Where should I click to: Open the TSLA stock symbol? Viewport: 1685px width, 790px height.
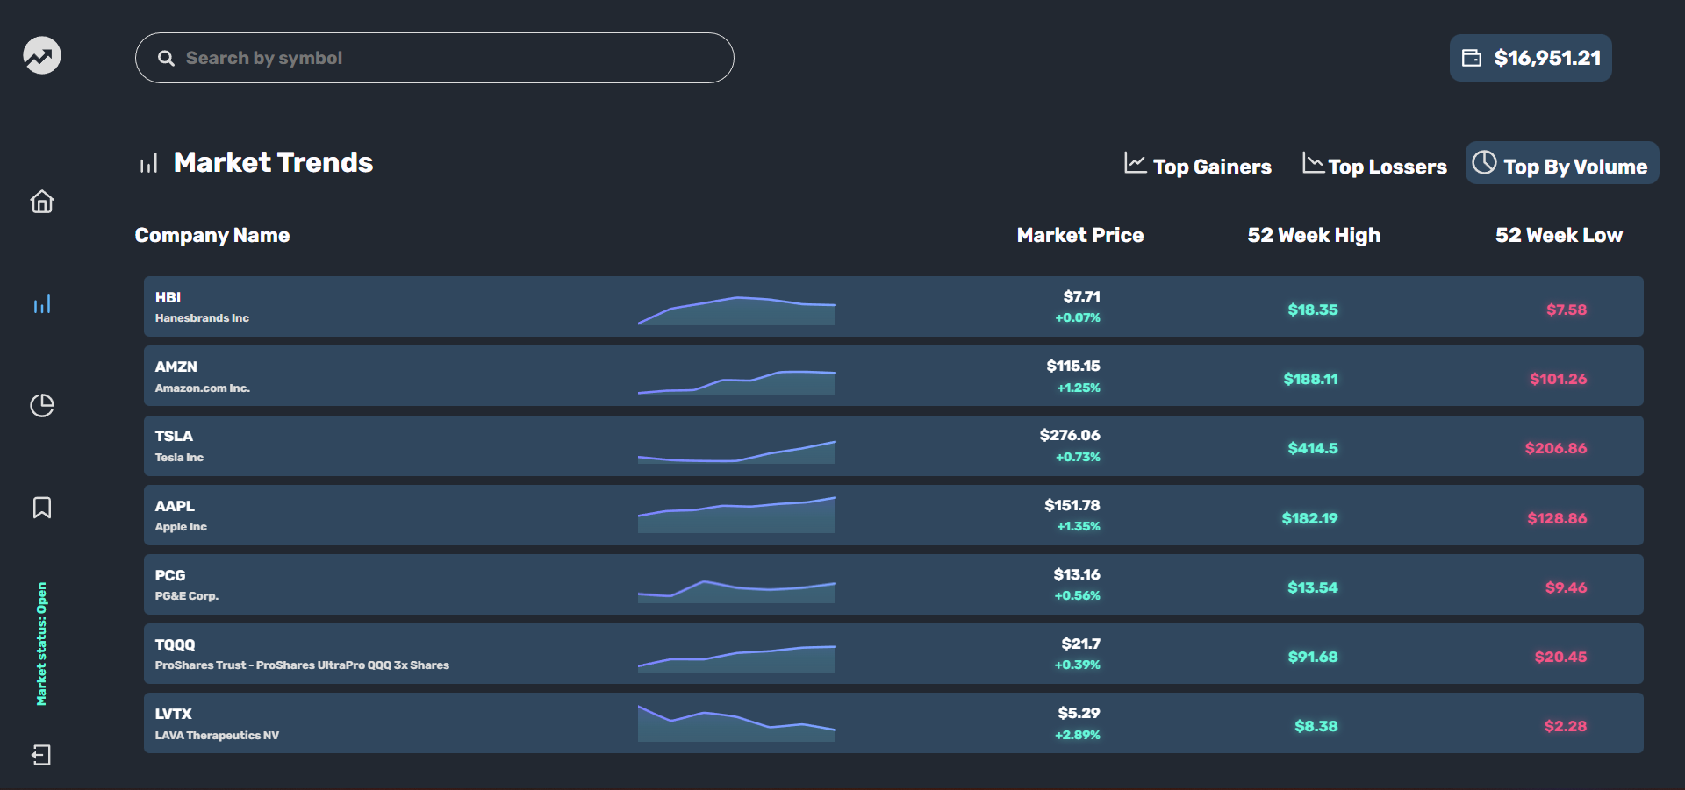point(174,436)
